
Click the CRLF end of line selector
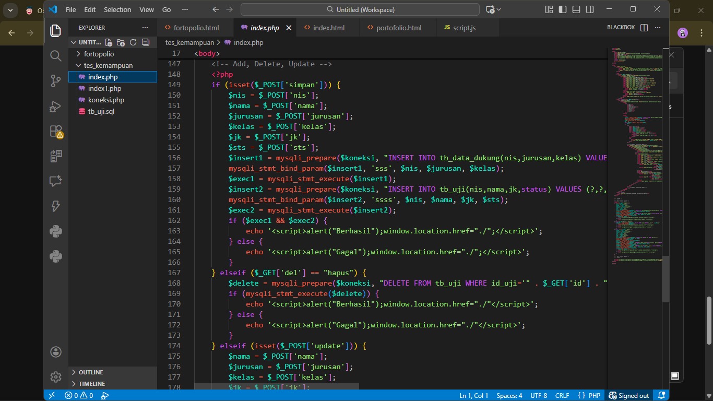click(562, 395)
